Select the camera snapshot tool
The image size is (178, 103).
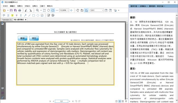pos(82,10)
